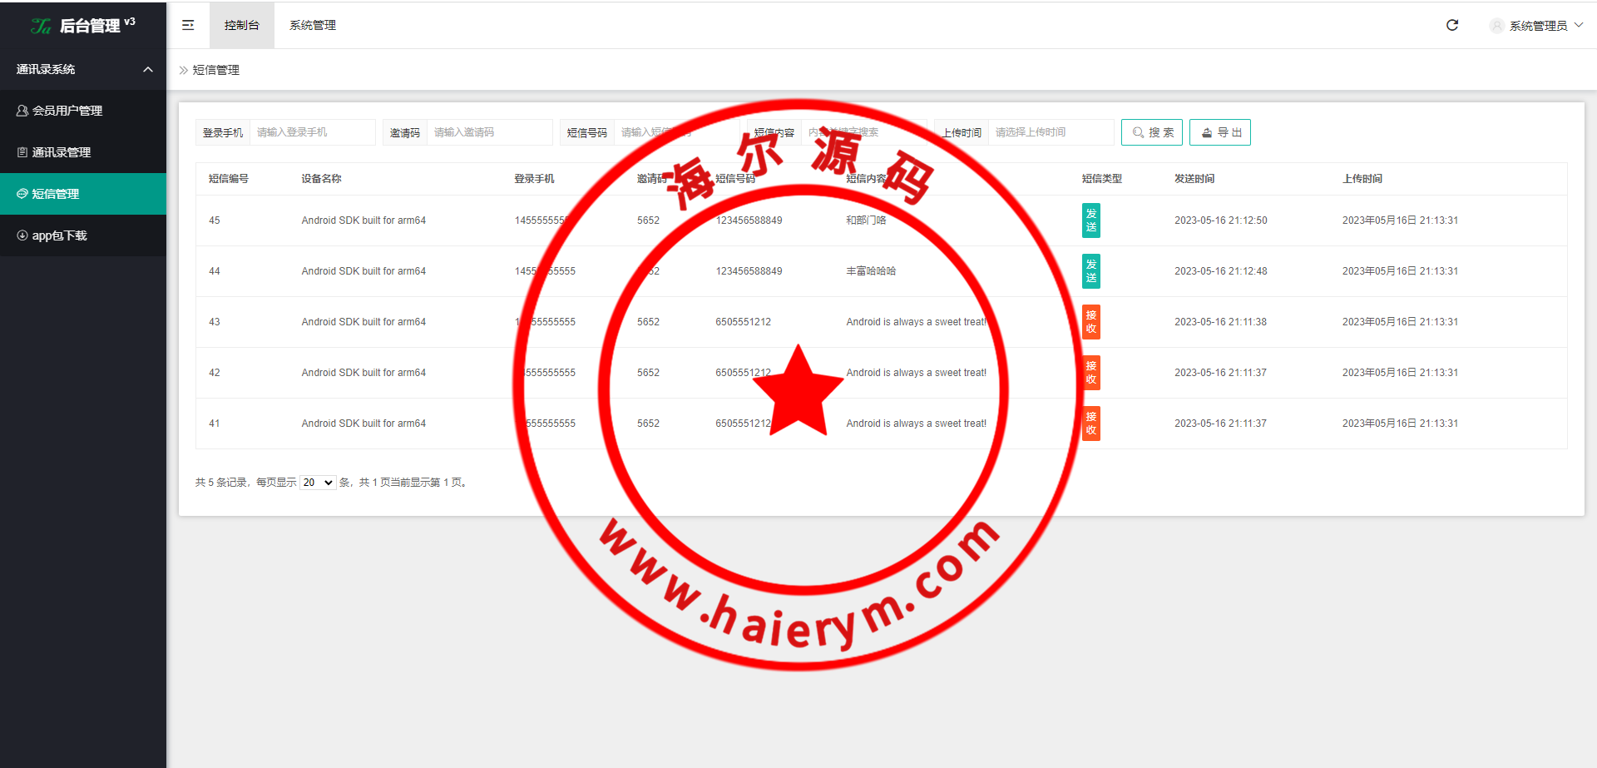Focus the 邀请码 input field
The image size is (1597, 768).
point(489,132)
